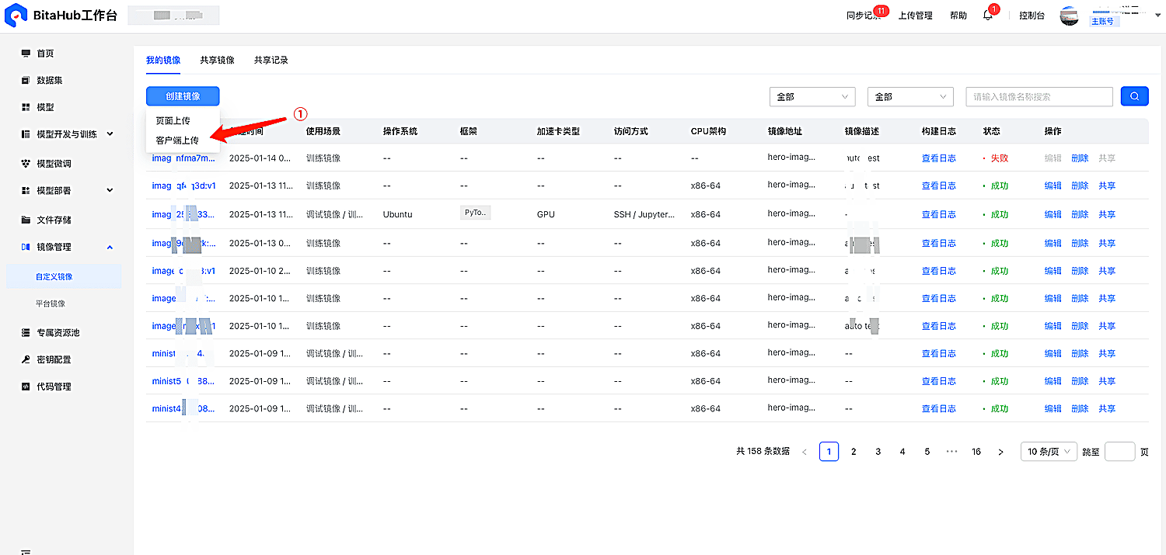Go to page 16 in pagination
This screenshot has width=1166, height=555.
(x=976, y=452)
